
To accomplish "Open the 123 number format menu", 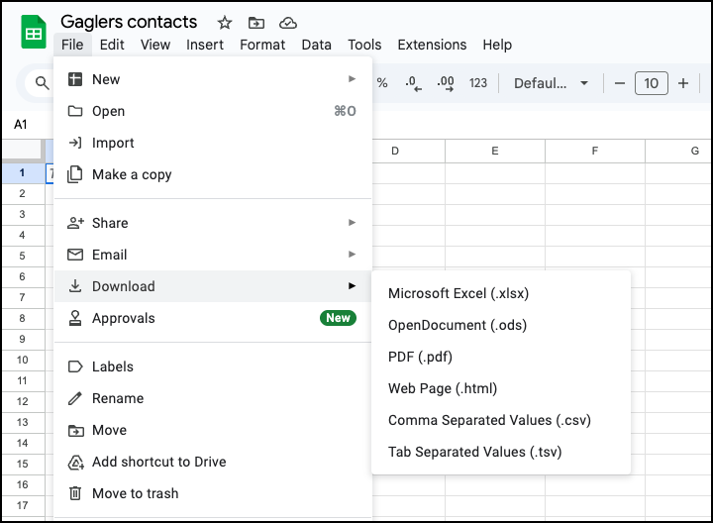I will (478, 83).
